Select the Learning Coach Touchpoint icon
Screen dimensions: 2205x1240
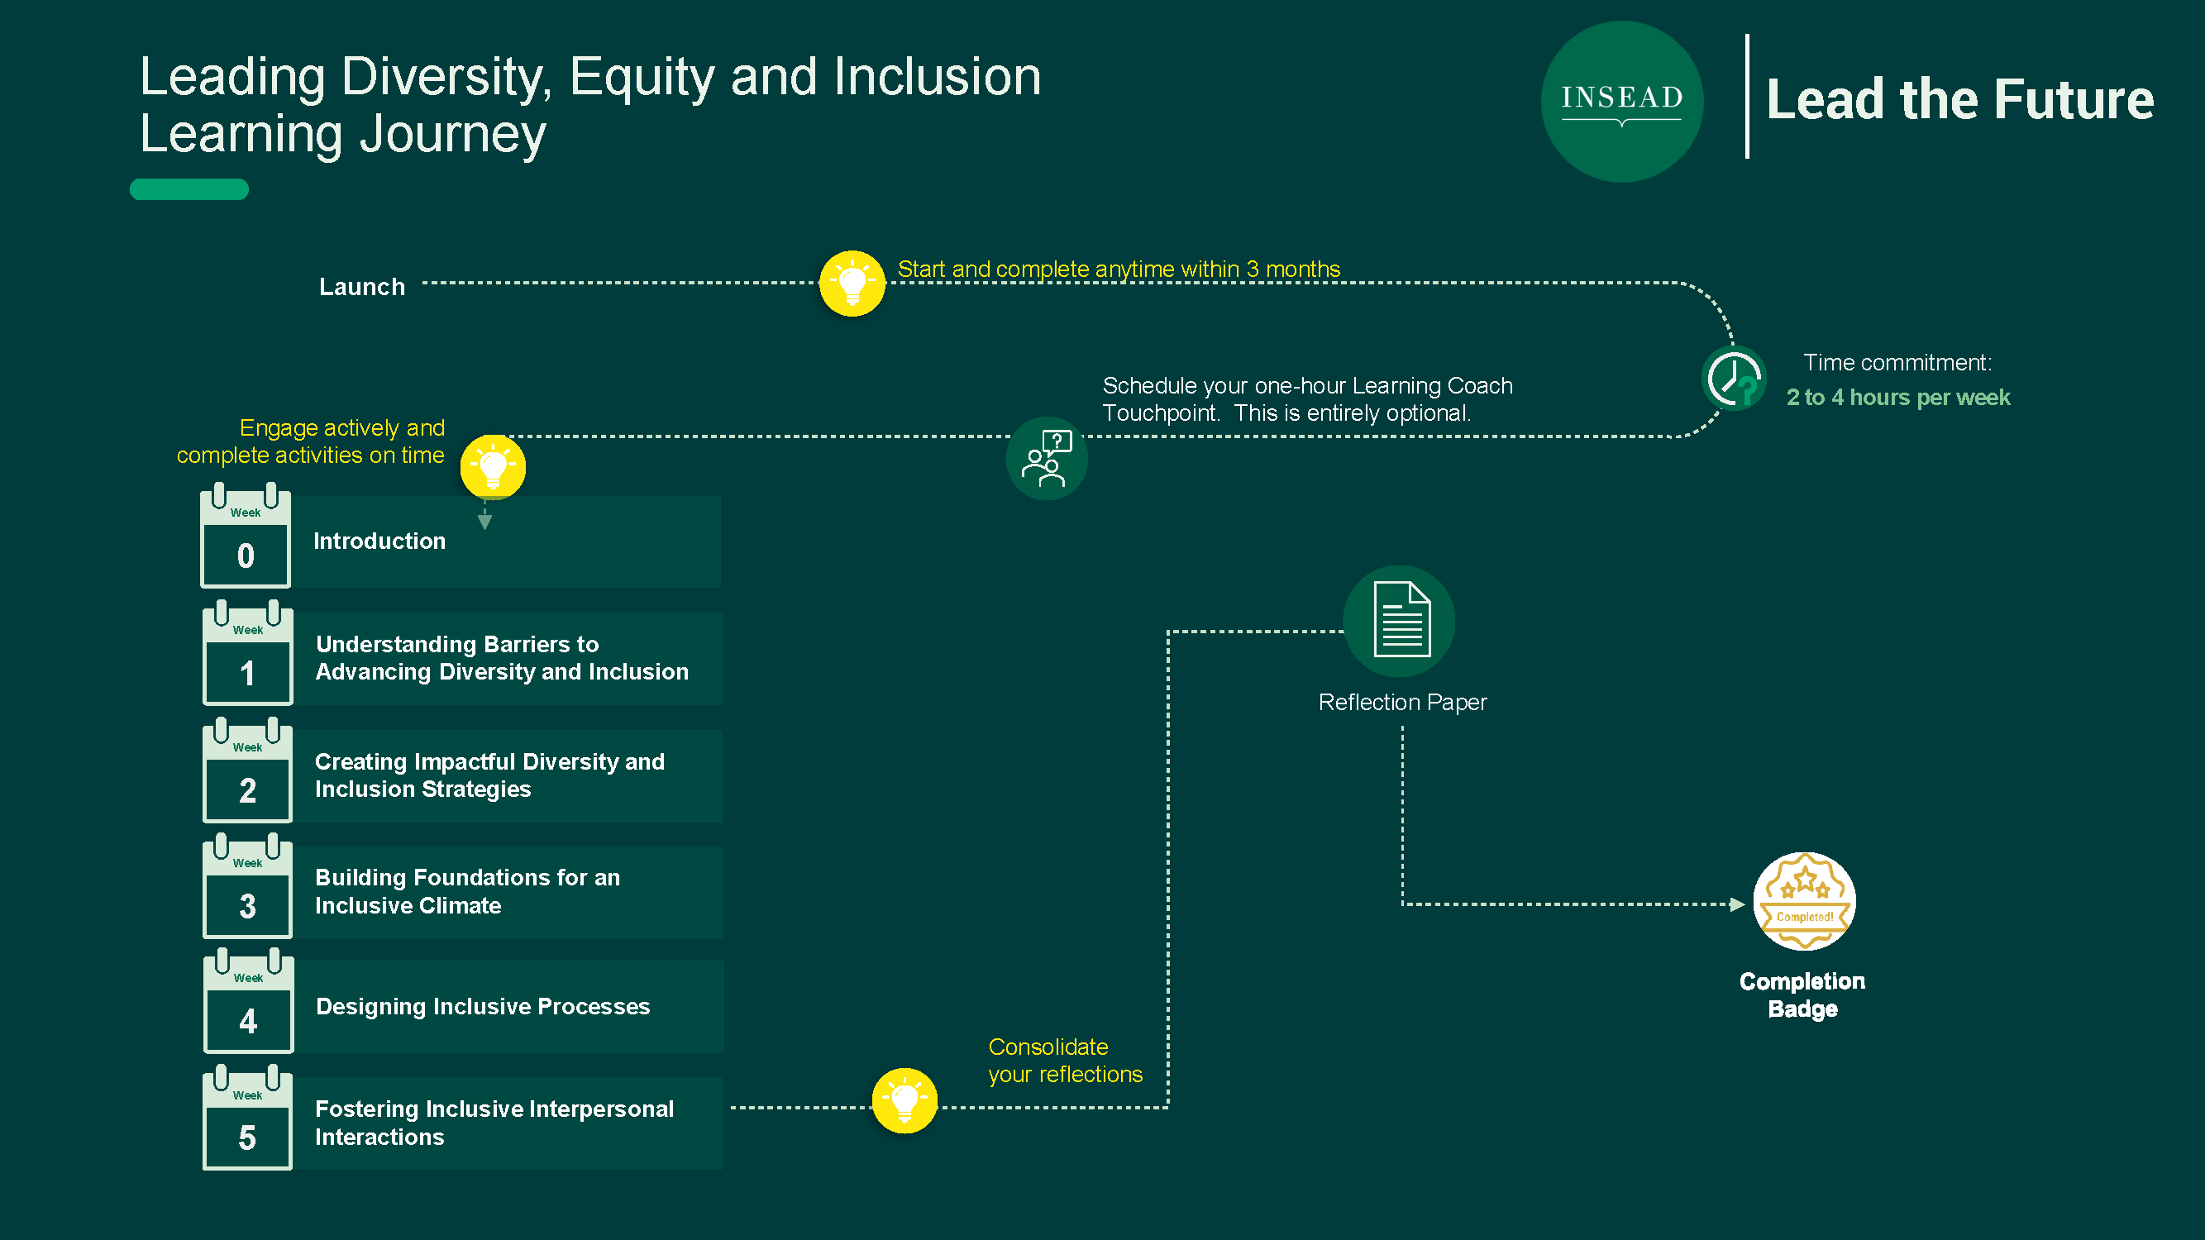click(x=1046, y=459)
